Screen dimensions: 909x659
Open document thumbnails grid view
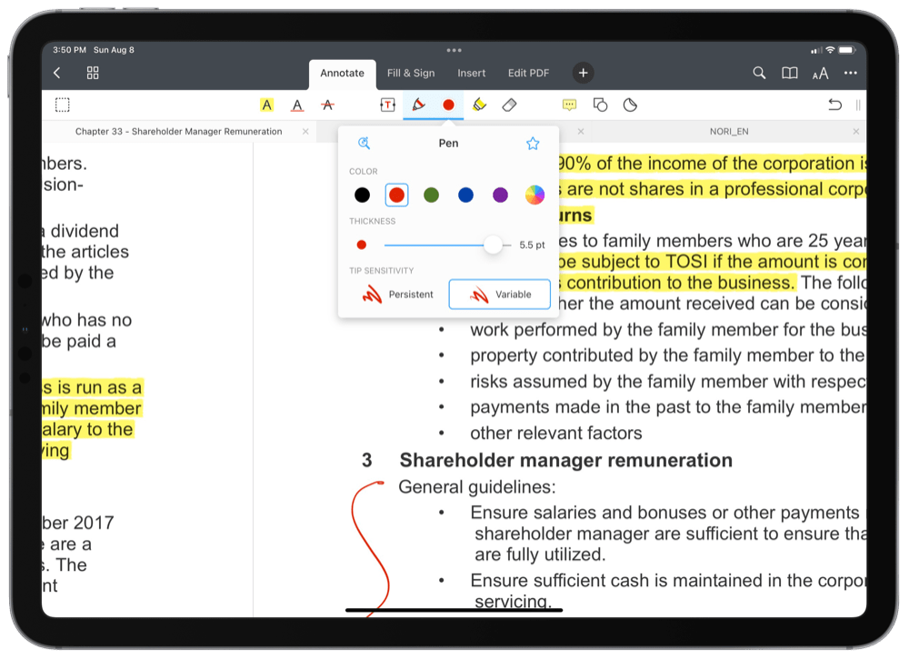point(92,73)
